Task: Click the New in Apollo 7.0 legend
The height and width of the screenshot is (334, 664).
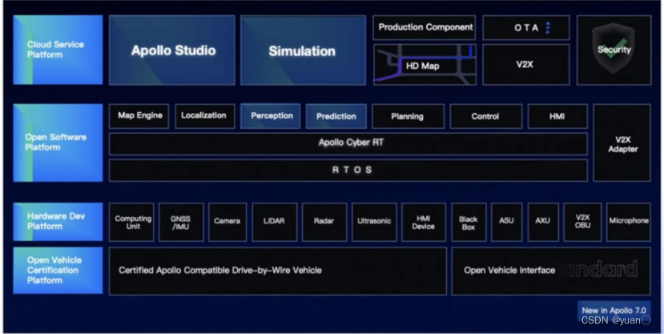Action: point(614,310)
